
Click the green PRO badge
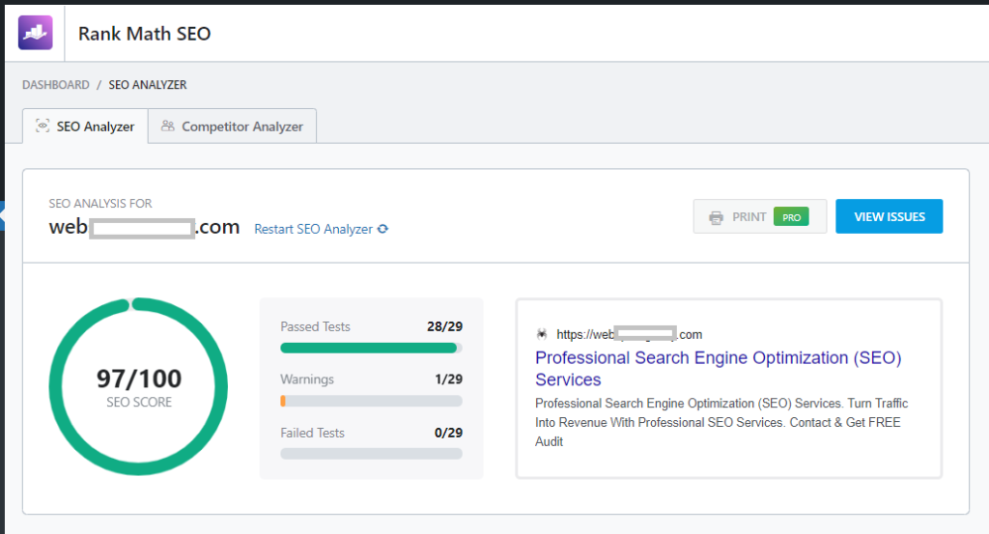(x=791, y=217)
